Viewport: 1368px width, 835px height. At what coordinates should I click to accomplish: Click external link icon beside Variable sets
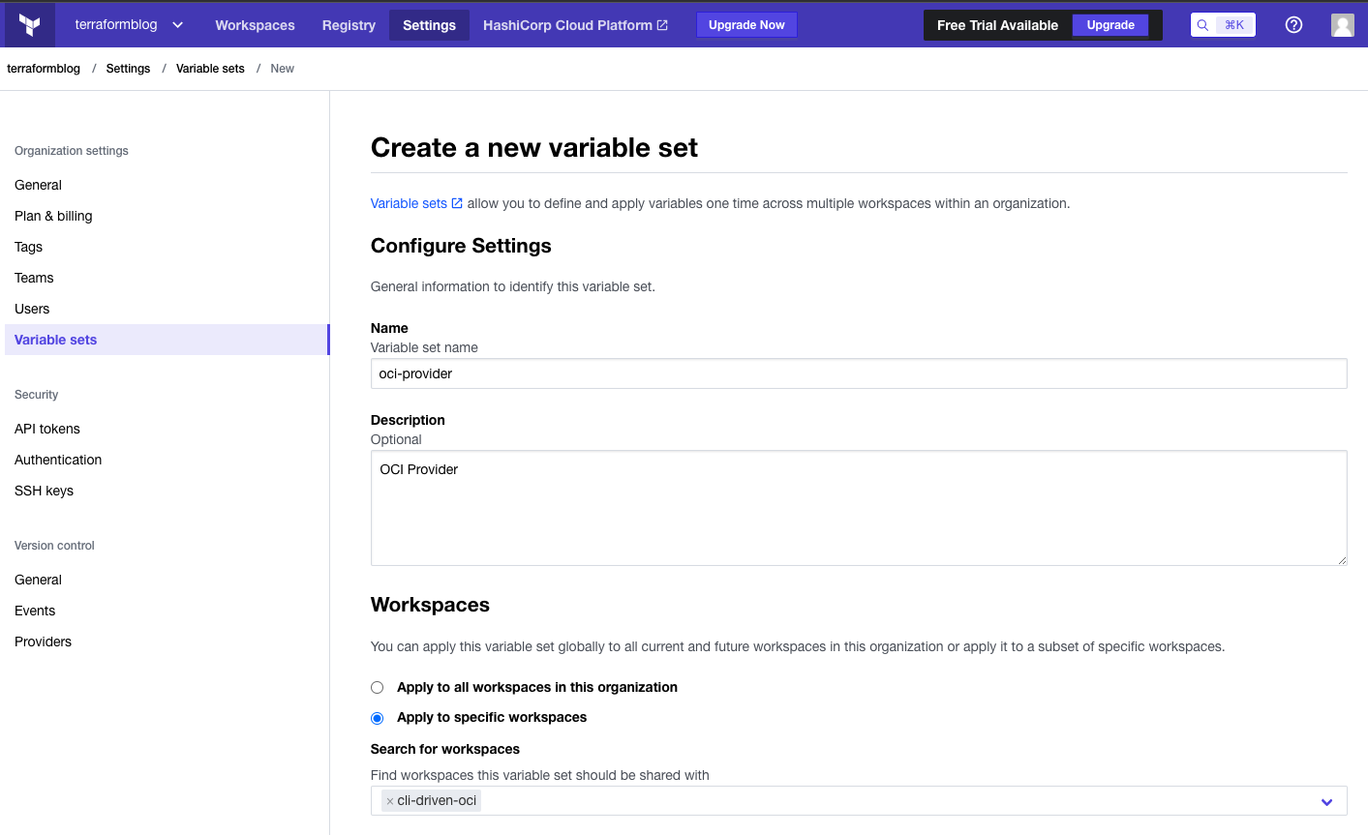point(457,203)
